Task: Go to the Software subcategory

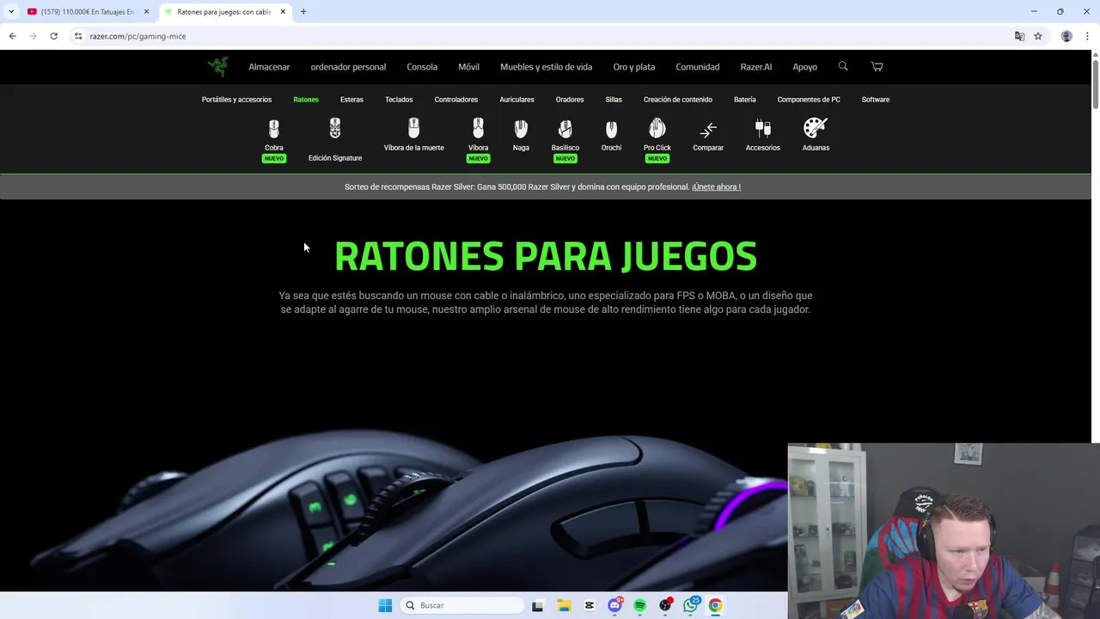Action: pos(876,100)
